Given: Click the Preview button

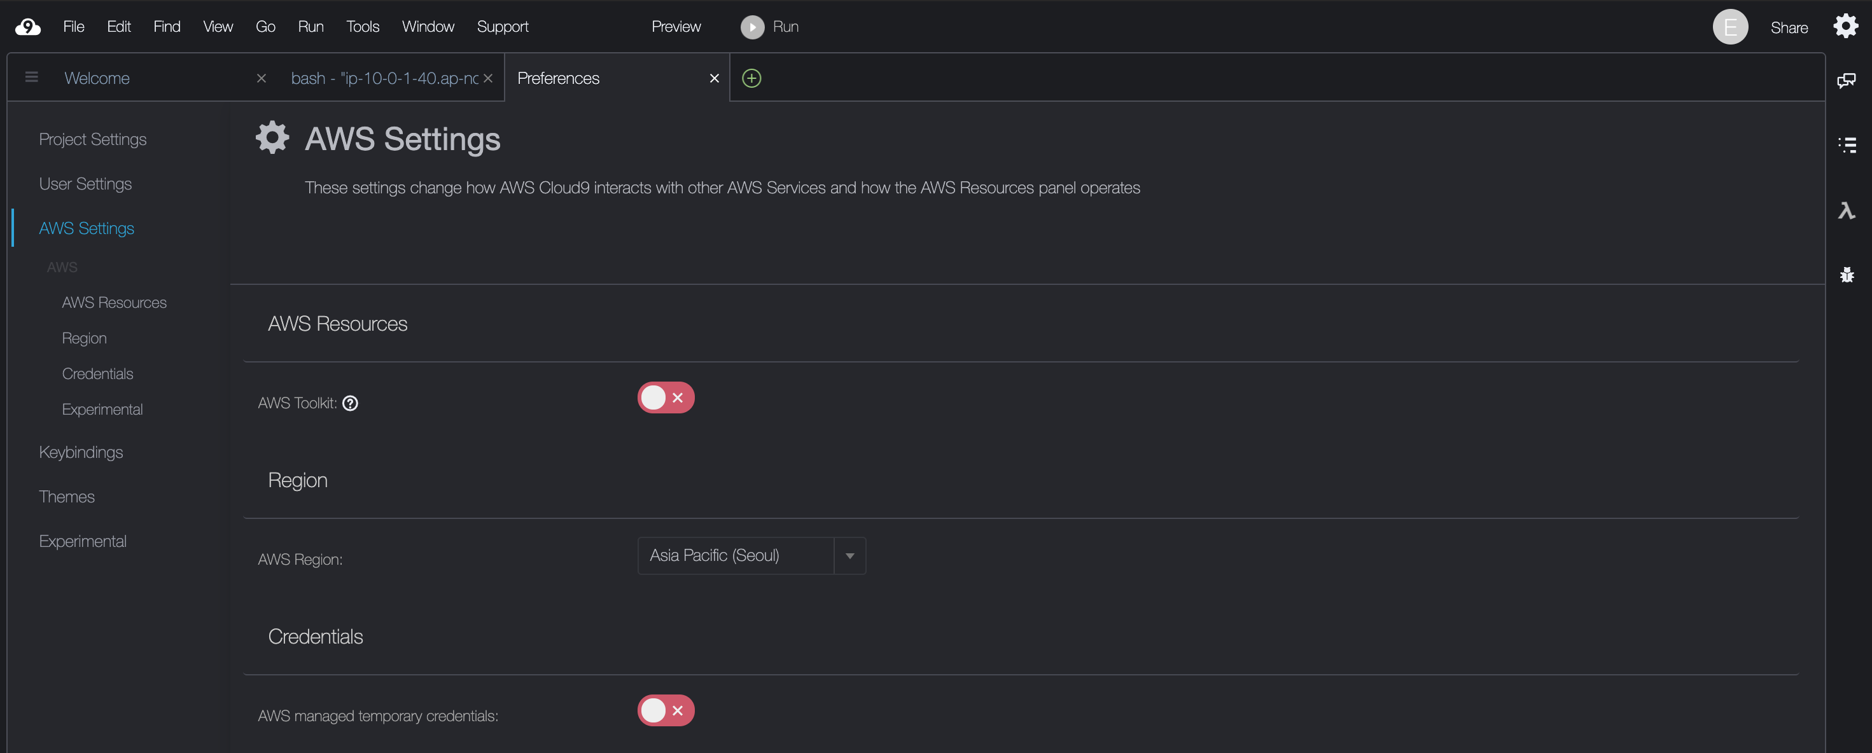Looking at the screenshot, I should [676, 27].
